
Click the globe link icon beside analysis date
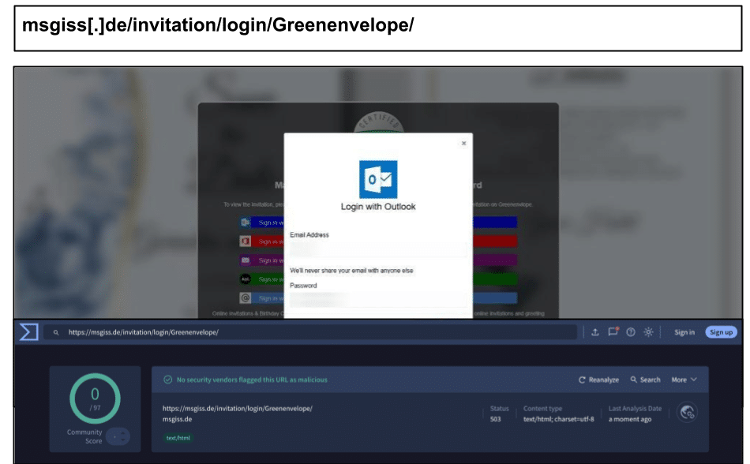[x=687, y=412]
